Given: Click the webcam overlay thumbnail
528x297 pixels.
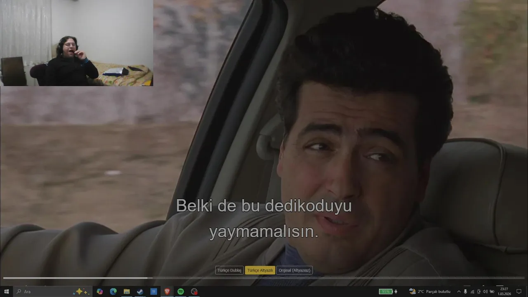Looking at the screenshot, I should [x=77, y=43].
